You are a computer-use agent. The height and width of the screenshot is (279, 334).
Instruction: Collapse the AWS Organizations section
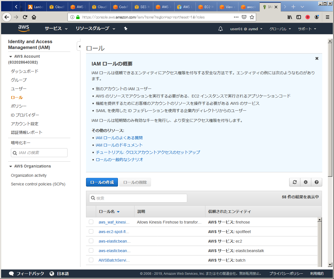tap(10, 166)
